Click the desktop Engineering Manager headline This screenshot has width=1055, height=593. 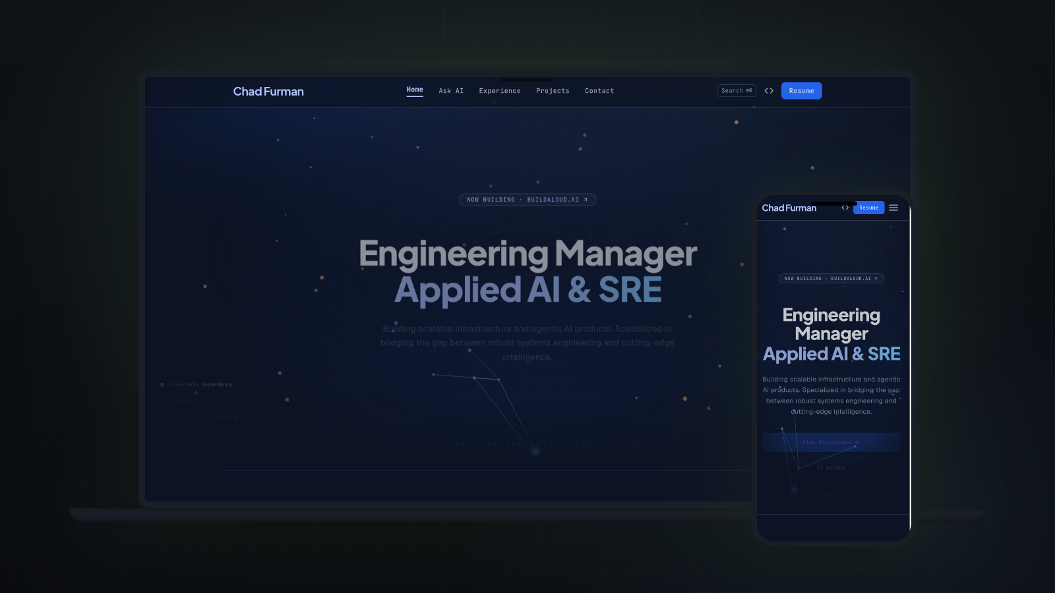527,254
